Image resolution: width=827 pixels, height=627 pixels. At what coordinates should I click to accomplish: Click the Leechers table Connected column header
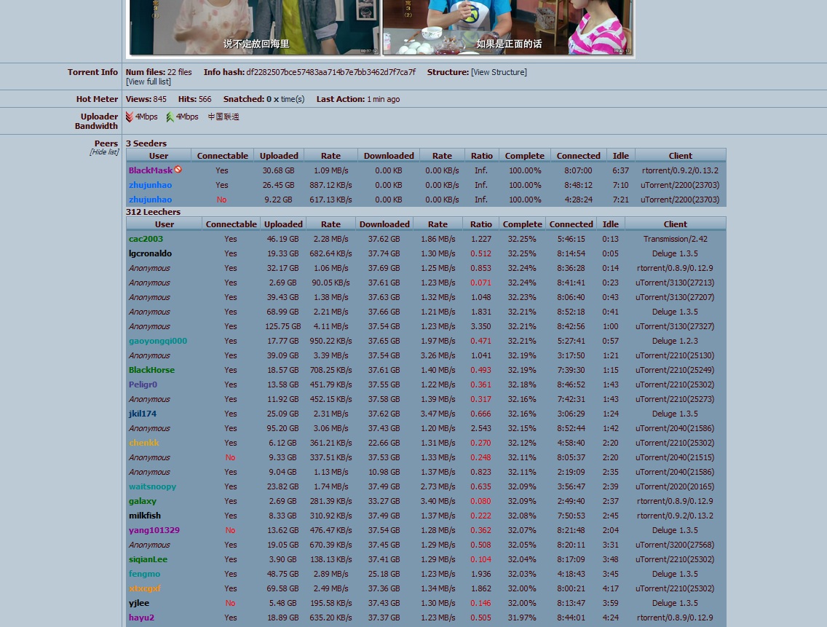click(x=571, y=224)
